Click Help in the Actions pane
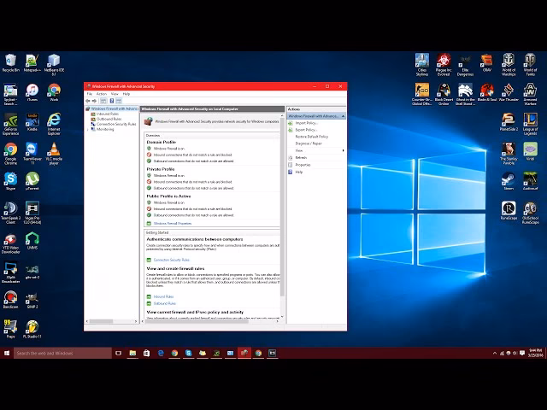The image size is (547, 410). pyautogui.click(x=299, y=173)
